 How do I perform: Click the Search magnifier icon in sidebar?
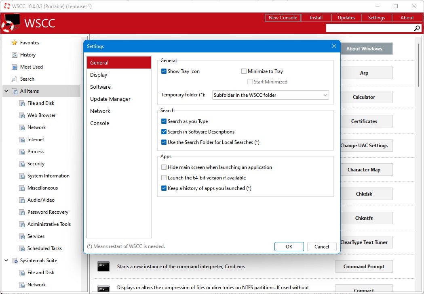tap(14, 79)
